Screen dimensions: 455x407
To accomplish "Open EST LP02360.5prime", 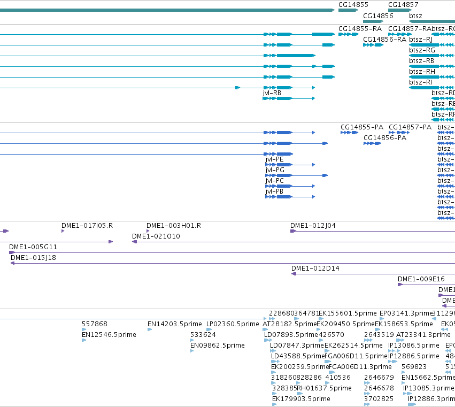I will (233, 324).
